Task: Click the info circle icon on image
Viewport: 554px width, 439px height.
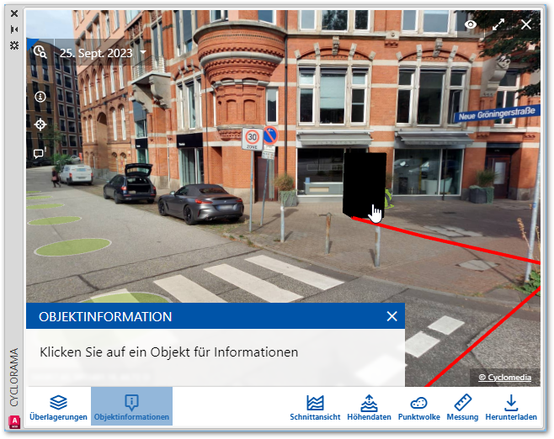Action: (x=40, y=97)
